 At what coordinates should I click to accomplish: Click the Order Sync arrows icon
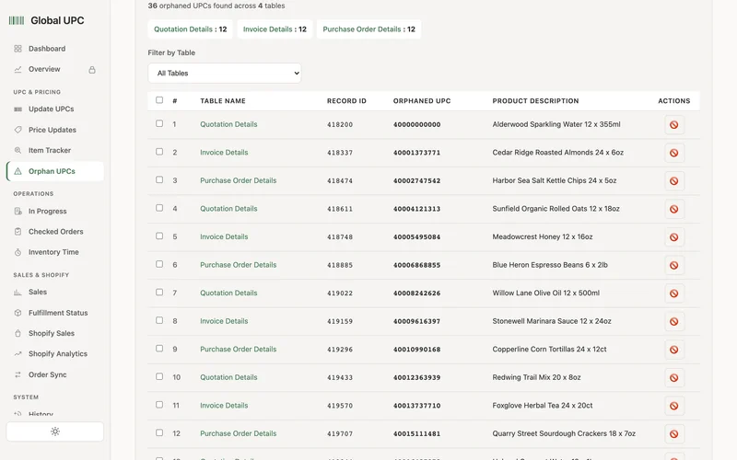click(x=18, y=374)
